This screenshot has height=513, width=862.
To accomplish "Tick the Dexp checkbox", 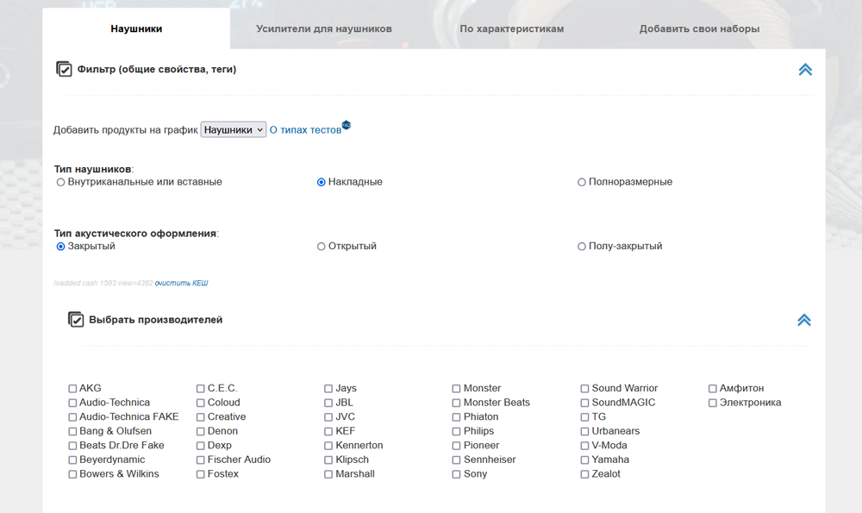I will click(x=201, y=446).
